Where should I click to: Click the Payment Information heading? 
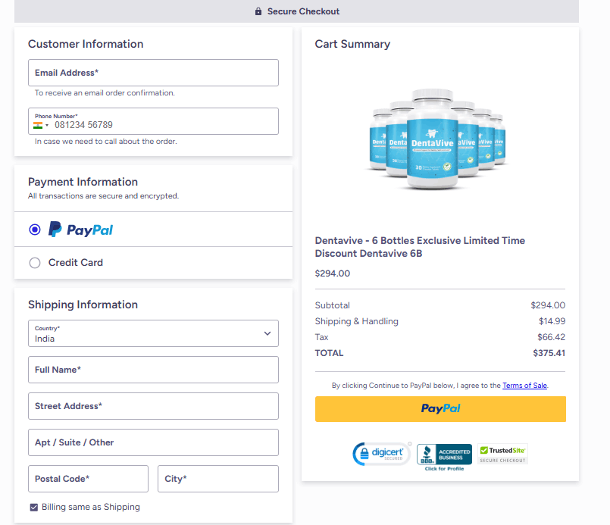83,182
